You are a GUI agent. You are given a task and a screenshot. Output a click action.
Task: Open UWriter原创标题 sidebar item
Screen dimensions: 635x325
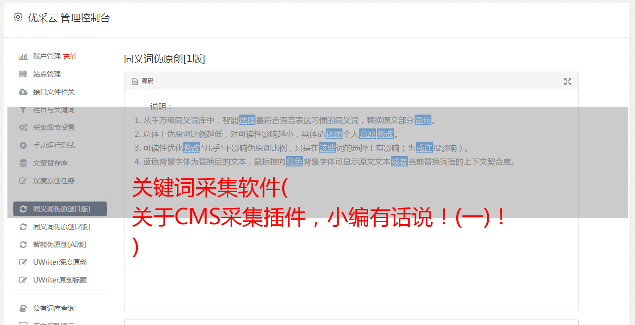60,280
